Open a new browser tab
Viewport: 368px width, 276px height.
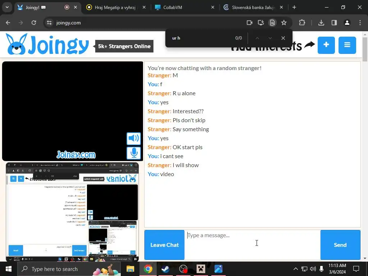[294, 7]
